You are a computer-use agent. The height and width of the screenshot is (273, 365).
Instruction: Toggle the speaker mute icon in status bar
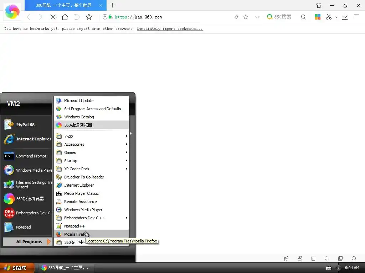click(x=327, y=258)
